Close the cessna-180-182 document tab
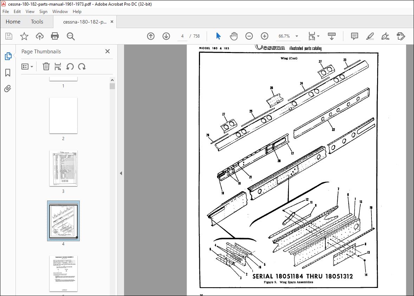The width and height of the screenshot is (414, 296). pyautogui.click(x=112, y=22)
